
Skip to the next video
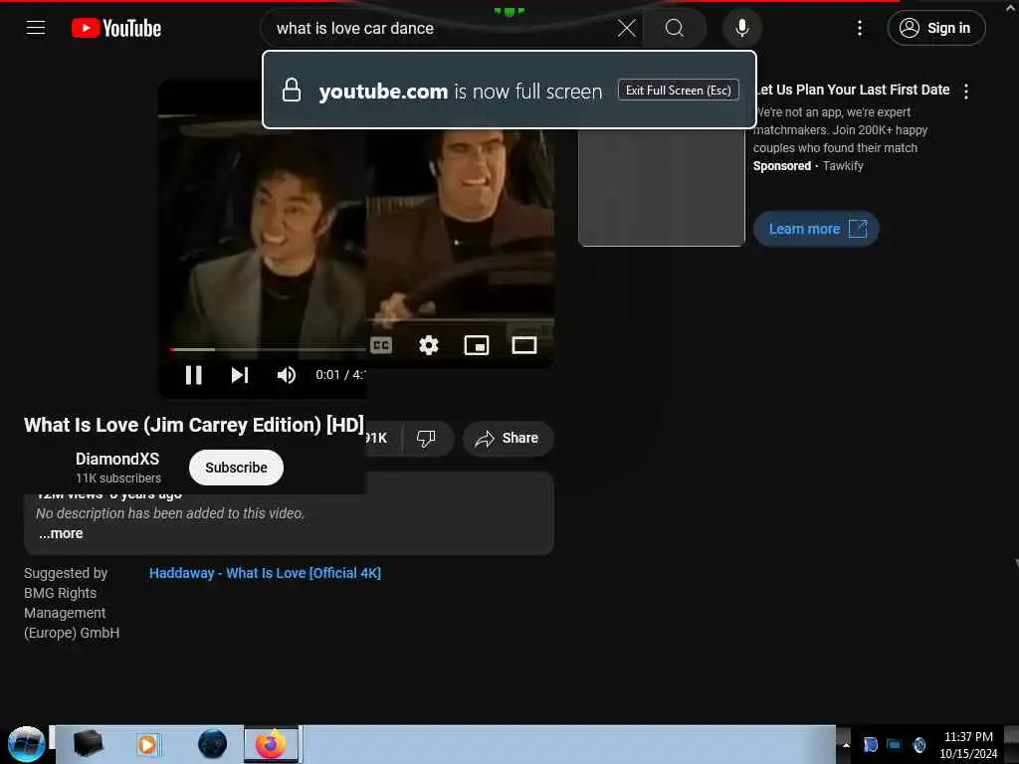tap(240, 375)
